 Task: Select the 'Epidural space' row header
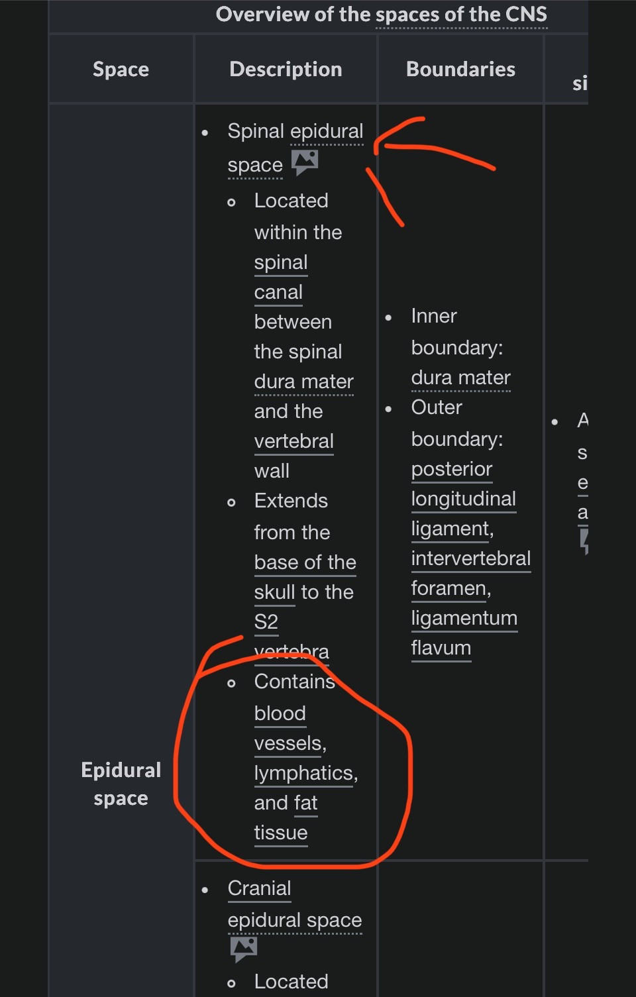pyautogui.click(x=121, y=784)
